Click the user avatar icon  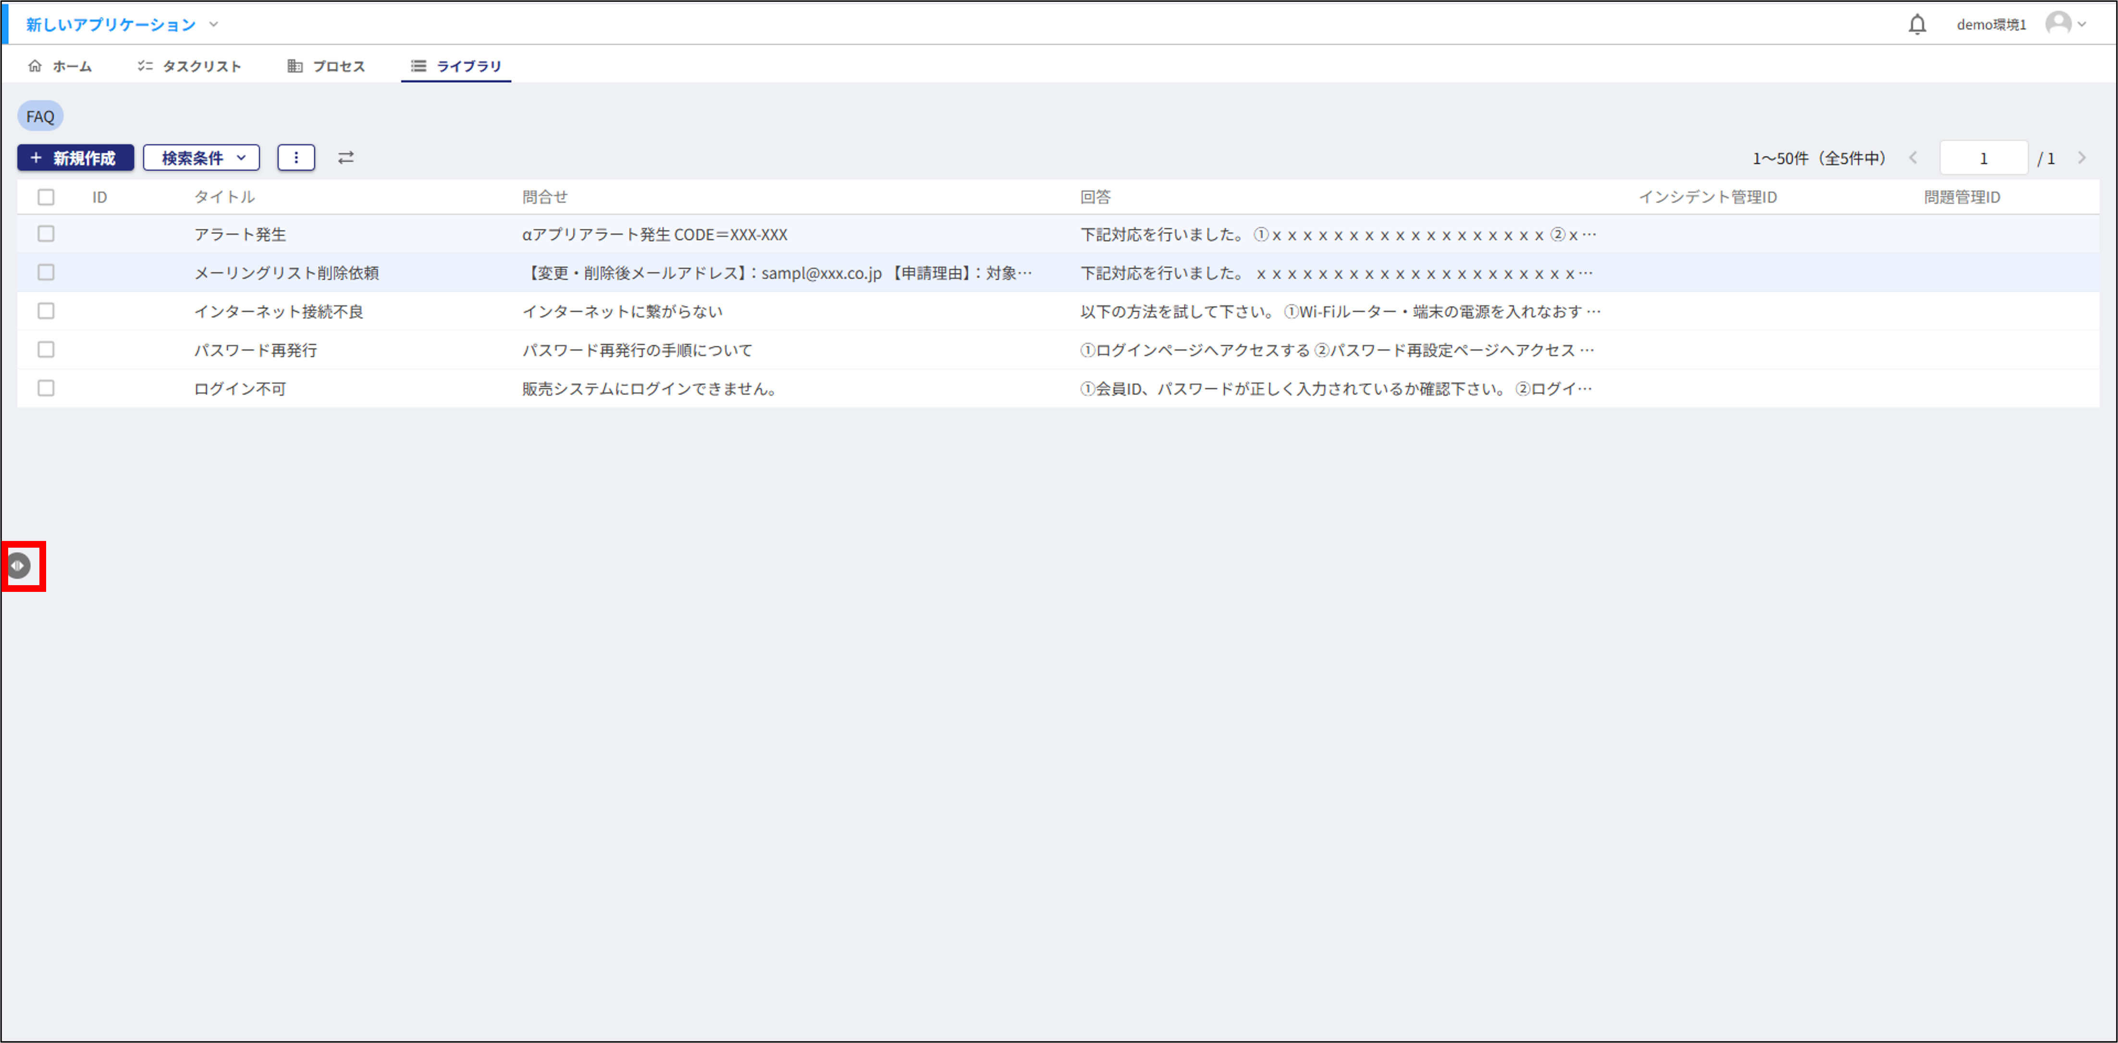click(2060, 24)
